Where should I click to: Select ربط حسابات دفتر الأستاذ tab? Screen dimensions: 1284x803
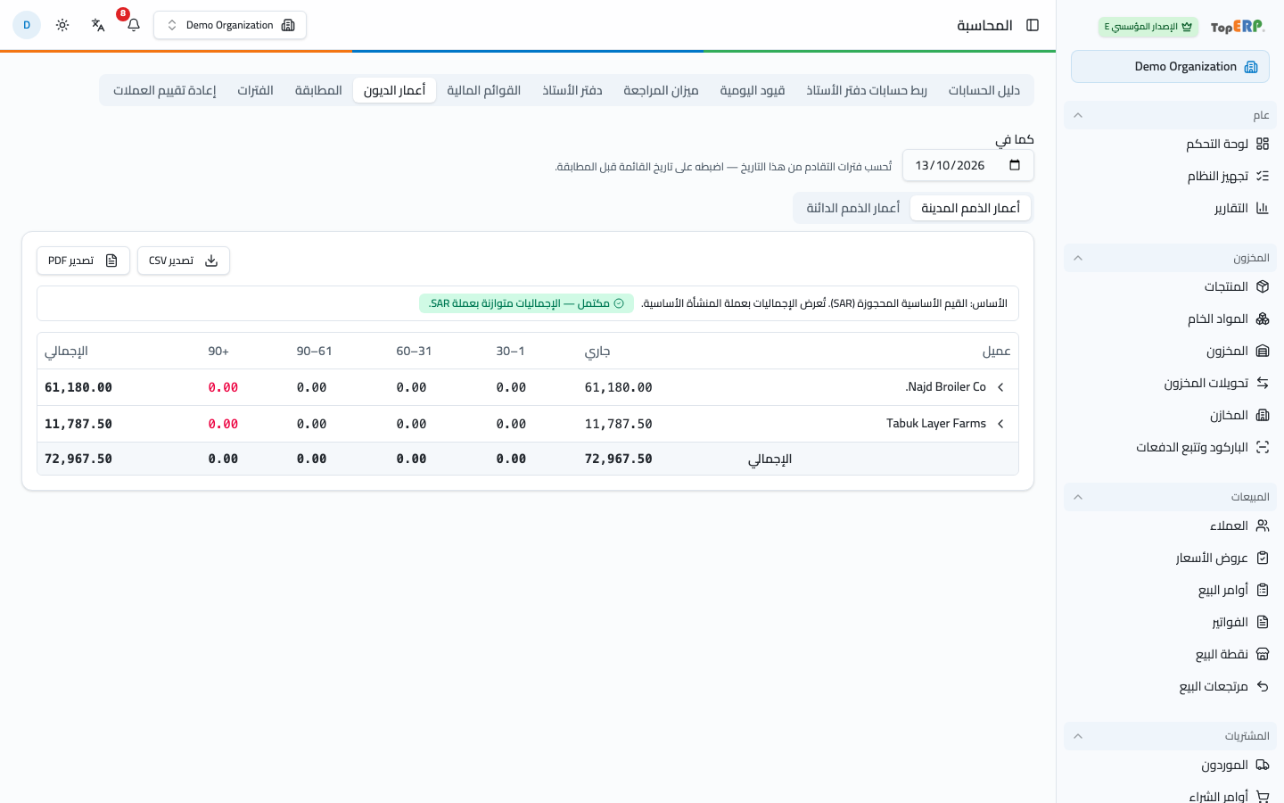(867, 90)
